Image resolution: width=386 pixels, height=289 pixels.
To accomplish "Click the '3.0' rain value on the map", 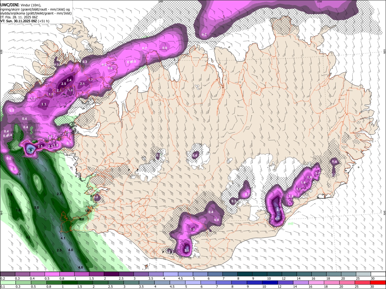I will coord(36,208).
